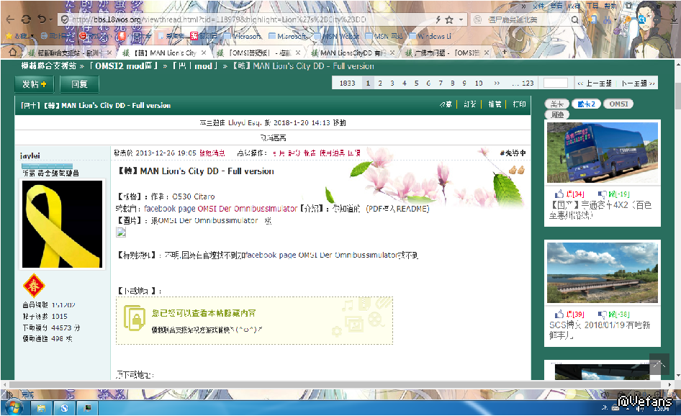The height and width of the screenshot is (416, 681).
Task: Click the '<< previous topic' link
Action: click(x=594, y=83)
